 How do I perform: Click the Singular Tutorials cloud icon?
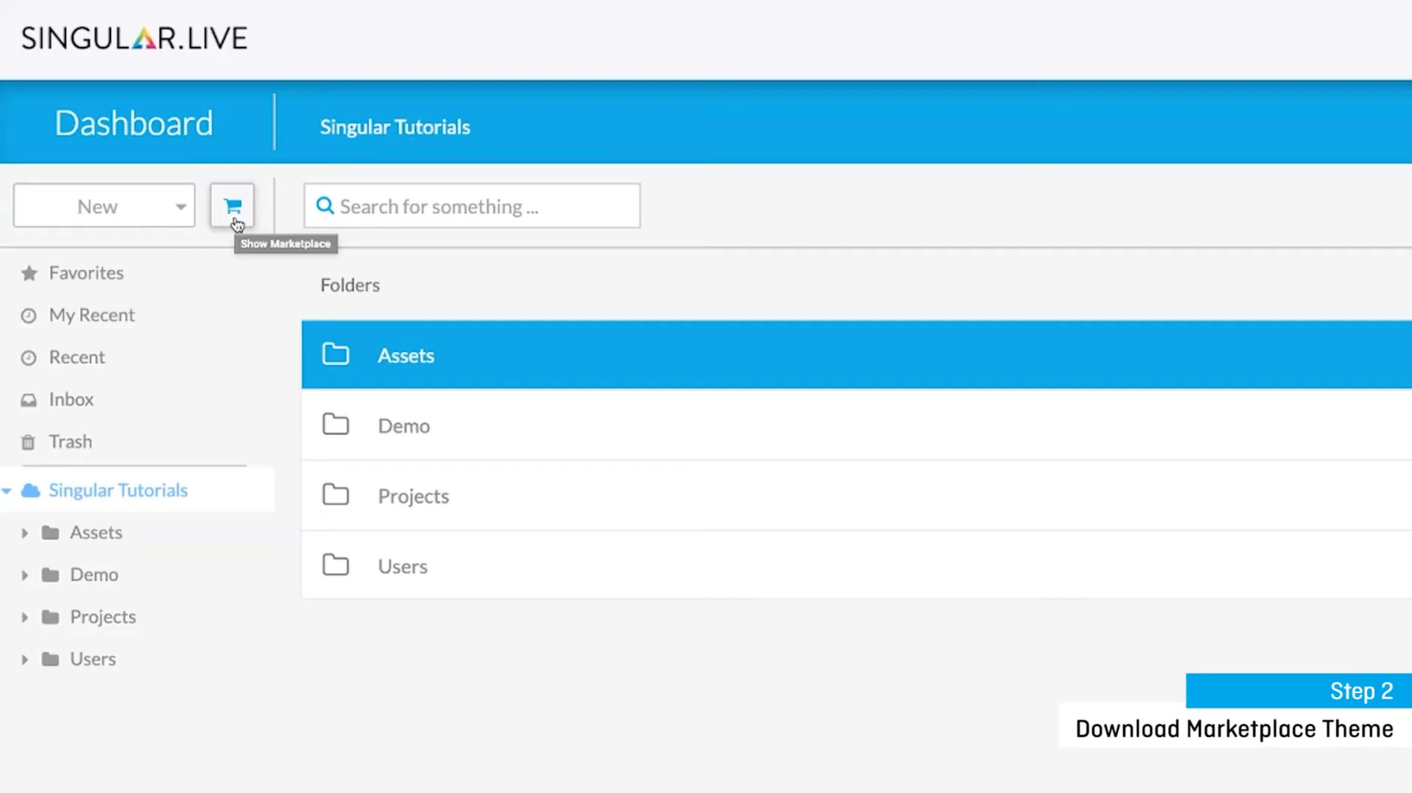click(31, 491)
